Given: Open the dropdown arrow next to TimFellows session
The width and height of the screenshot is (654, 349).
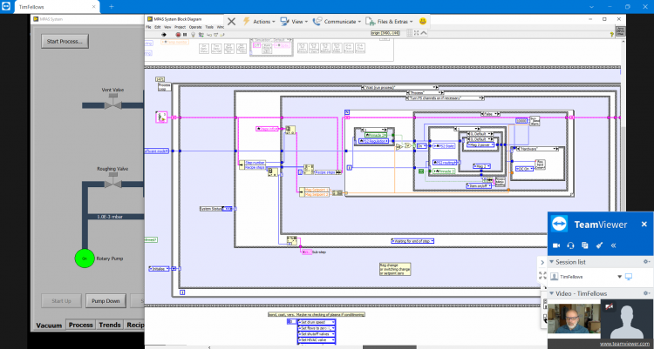Looking at the screenshot, I should [x=619, y=277].
